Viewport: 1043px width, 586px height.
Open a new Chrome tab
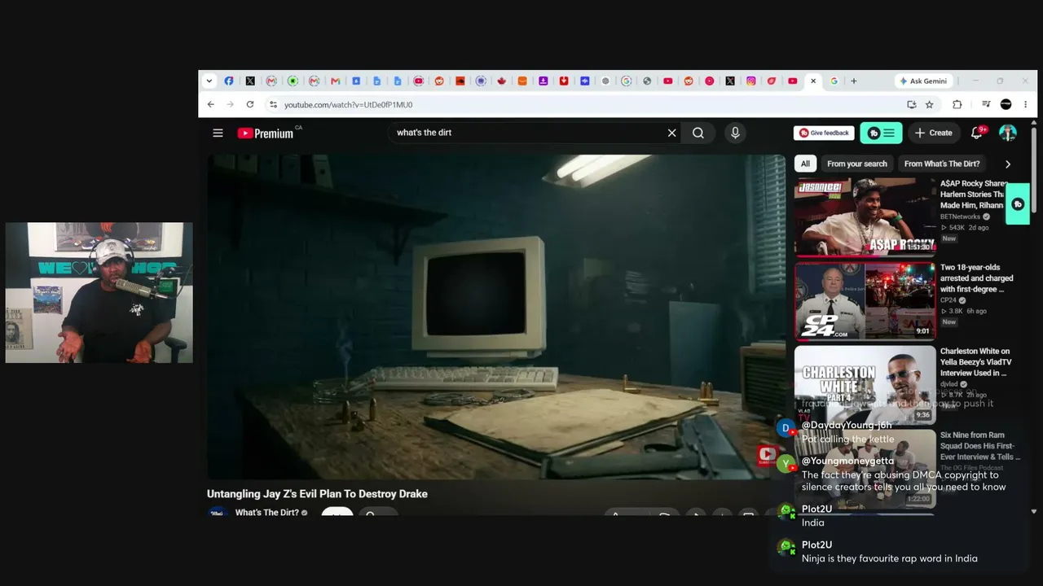click(854, 81)
